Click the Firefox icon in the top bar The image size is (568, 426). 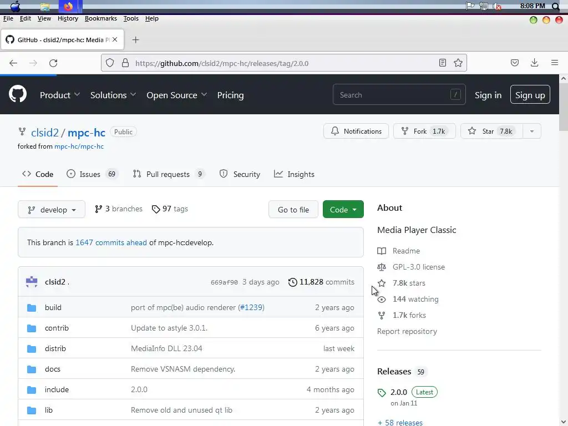68,6
